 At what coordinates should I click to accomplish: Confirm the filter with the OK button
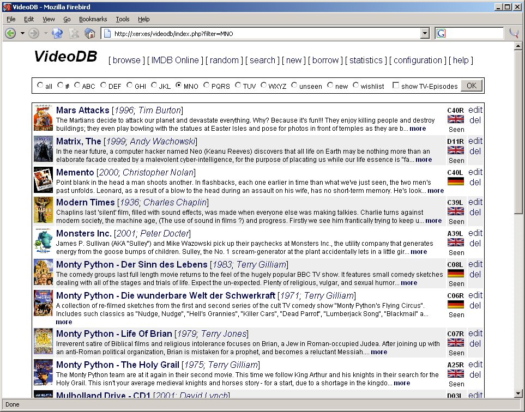pyautogui.click(x=472, y=86)
